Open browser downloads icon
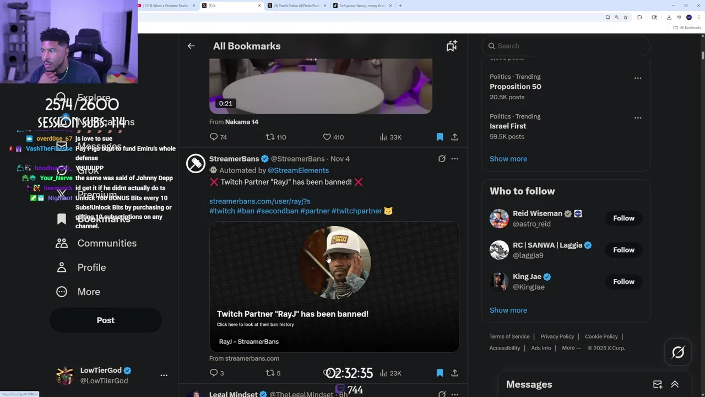The image size is (705, 397). point(669,17)
